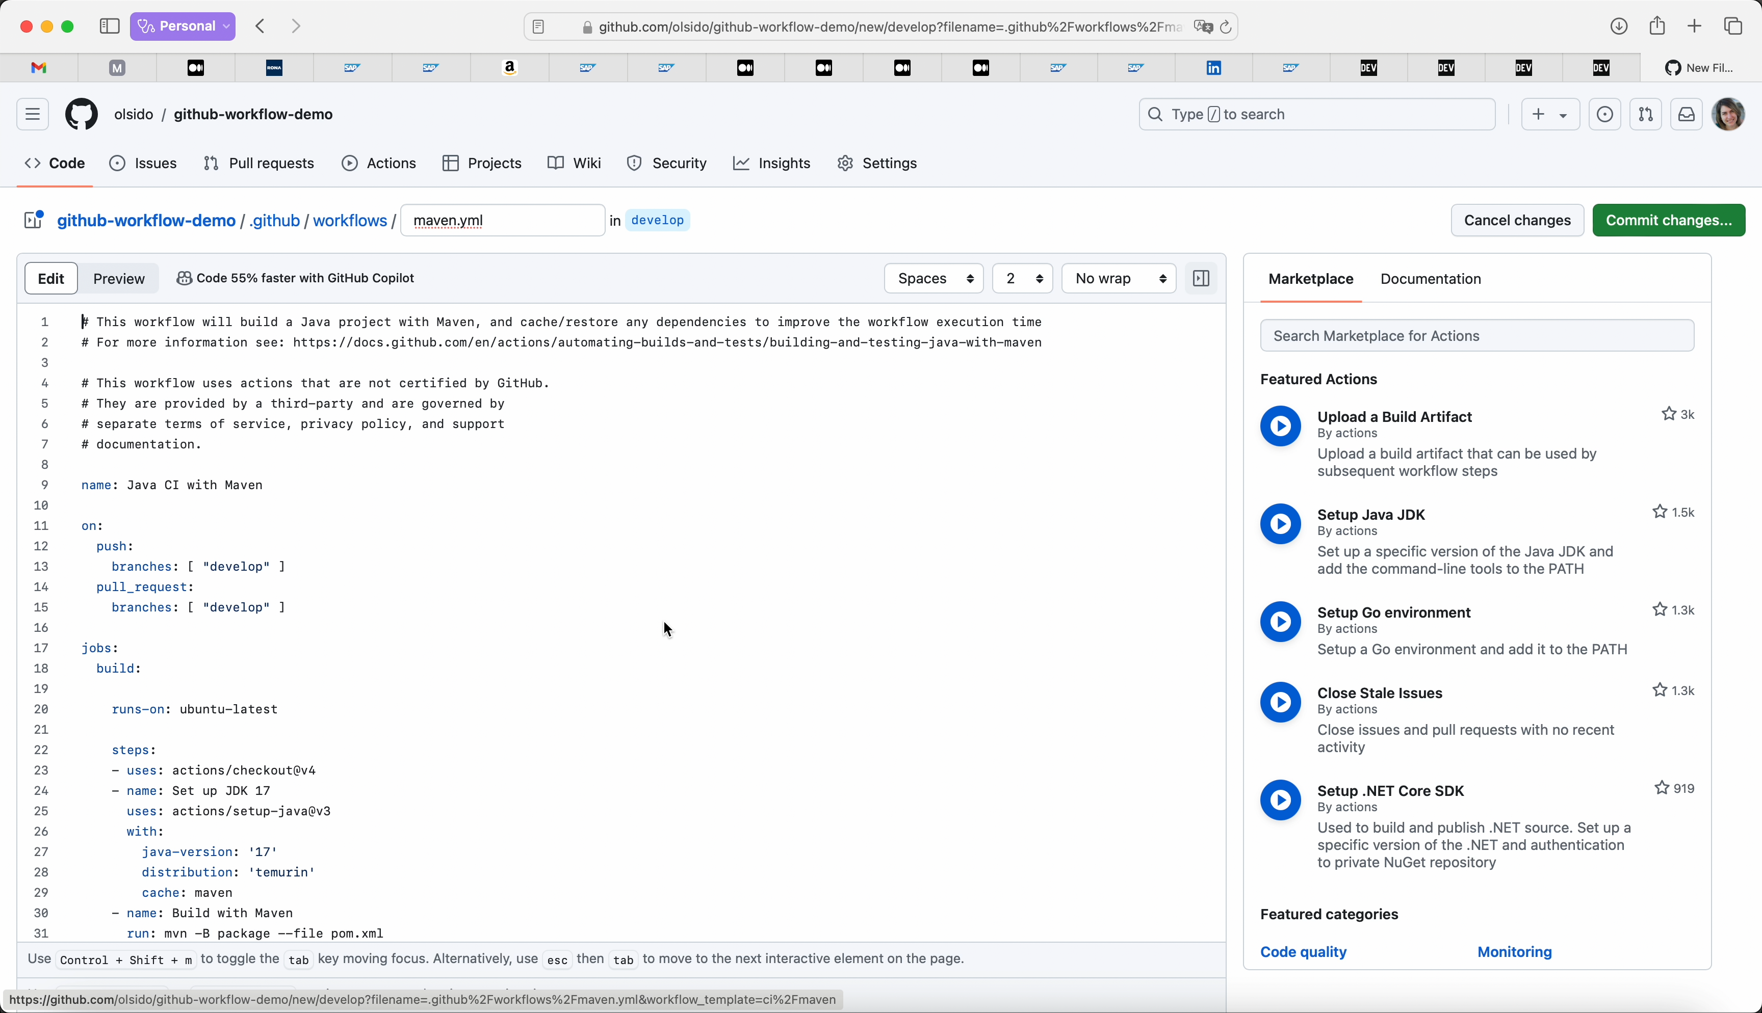The image size is (1762, 1013).
Task: Select the Edit mode toggle
Action: (x=51, y=278)
